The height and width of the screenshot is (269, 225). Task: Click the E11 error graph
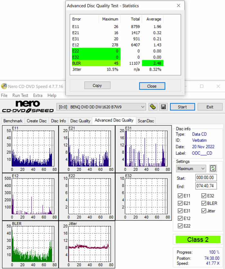[x=30, y=149]
